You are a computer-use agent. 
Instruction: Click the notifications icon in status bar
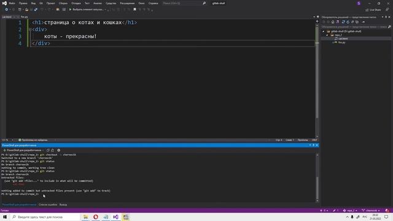pos(387,211)
